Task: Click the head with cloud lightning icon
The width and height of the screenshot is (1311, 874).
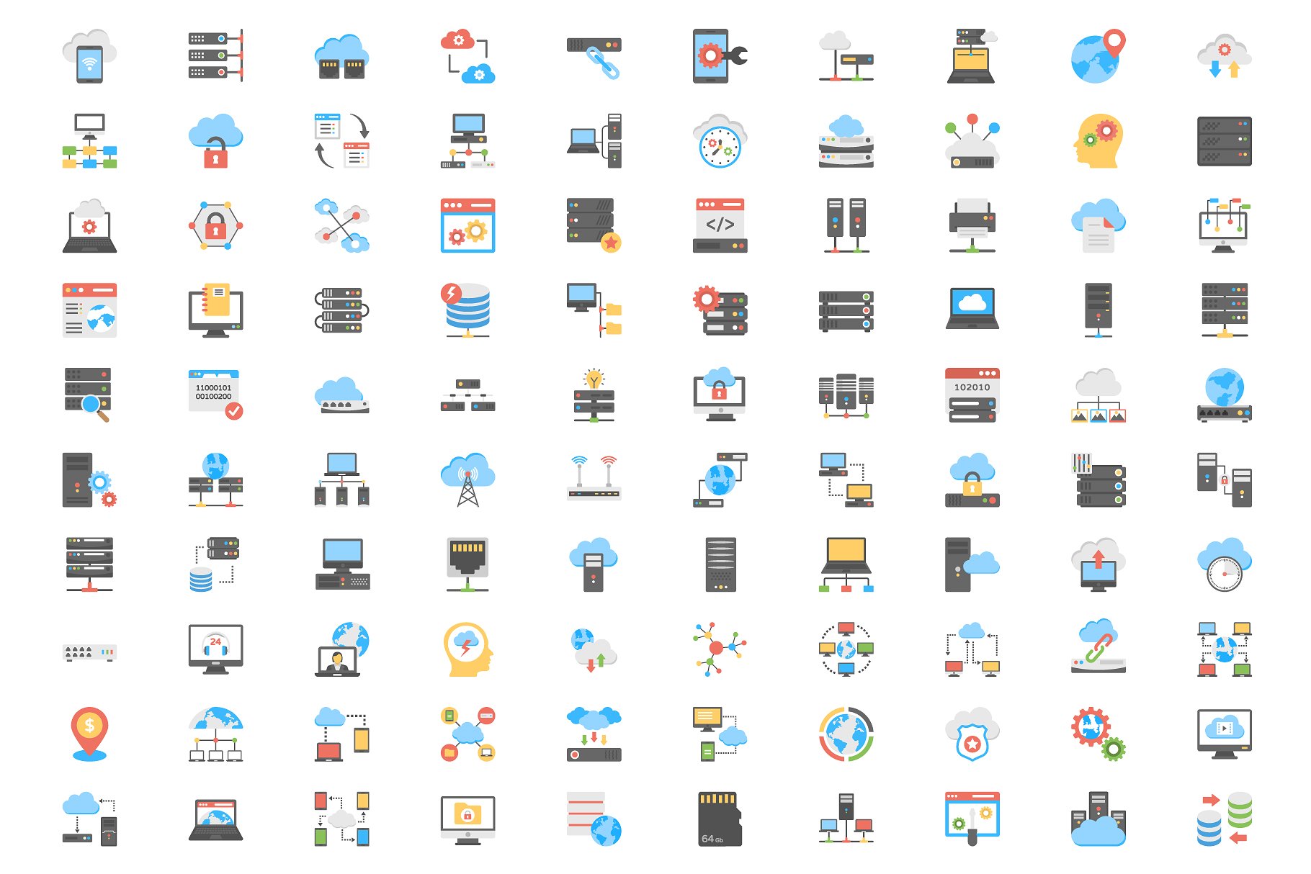Action: 467,649
